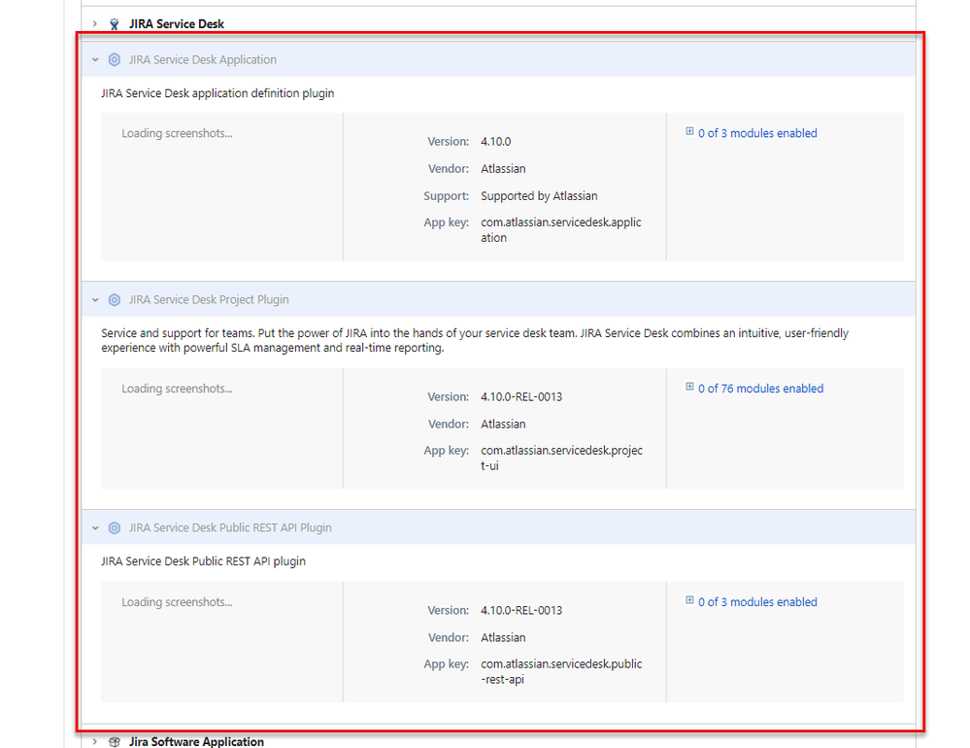Collapse the Public REST API Plugin section
The width and height of the screenshot is (970, 748).
click(x=95, y=528)
